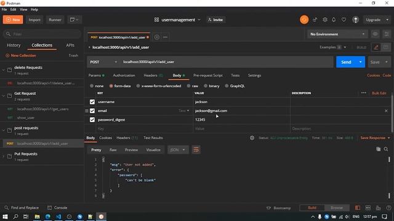Switch to the History tab
Screen dimensions: 394x221
click(x=14, y=45)
